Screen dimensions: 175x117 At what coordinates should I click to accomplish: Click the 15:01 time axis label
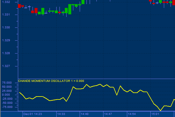155,114
